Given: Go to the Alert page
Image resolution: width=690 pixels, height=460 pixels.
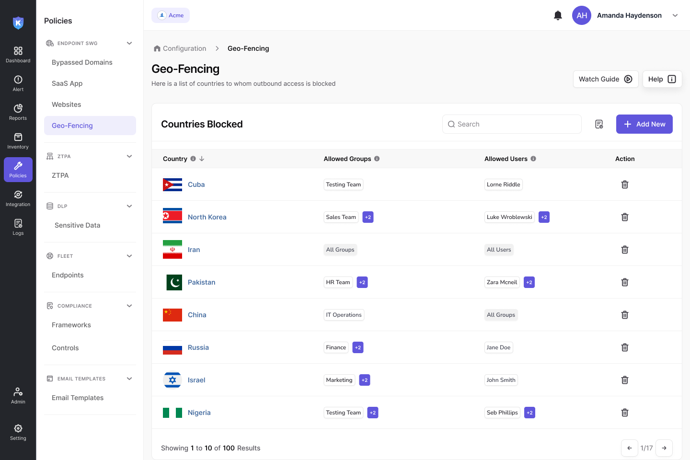Looking at the screenshot, I should (18, 83).
